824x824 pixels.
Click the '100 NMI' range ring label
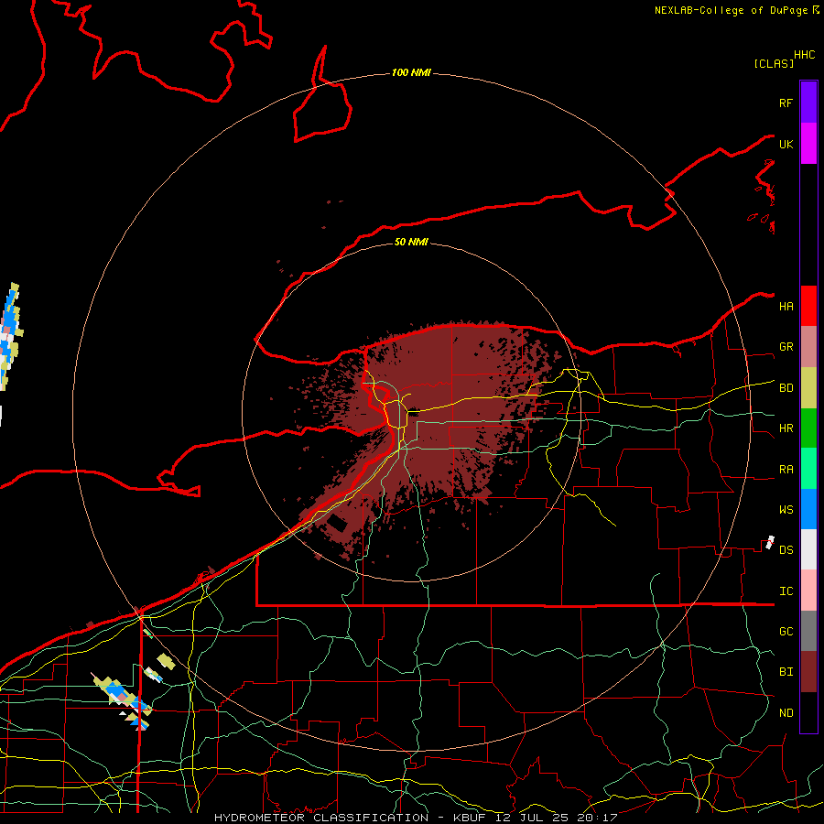411,72
